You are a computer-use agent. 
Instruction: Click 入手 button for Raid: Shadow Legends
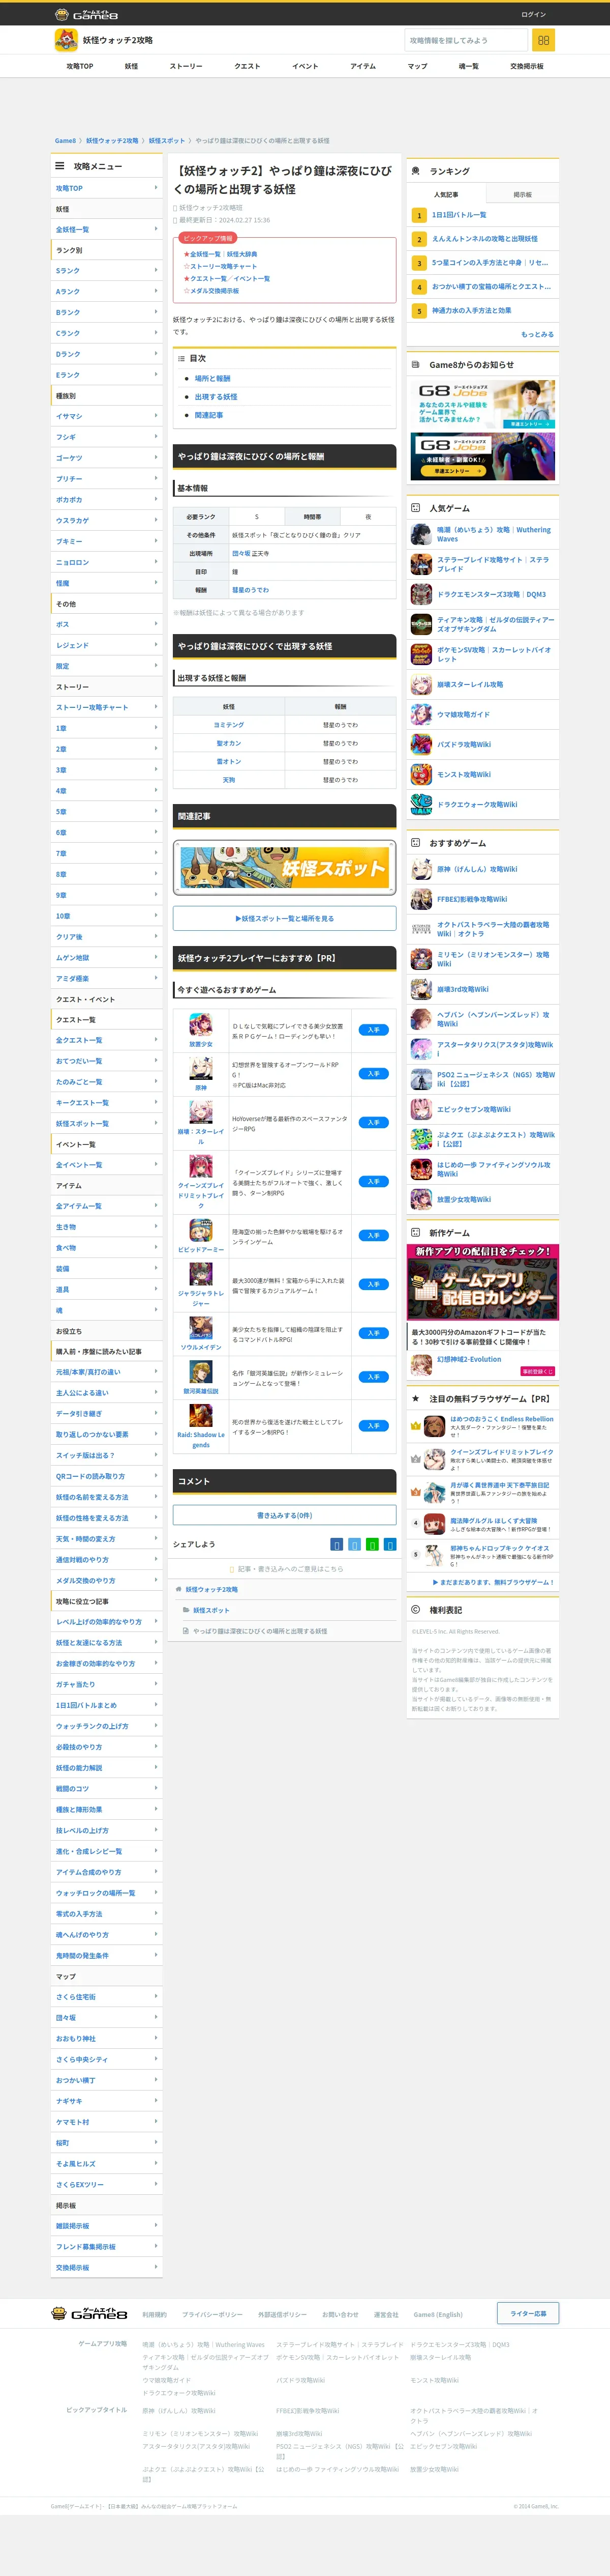(374, 1426)
